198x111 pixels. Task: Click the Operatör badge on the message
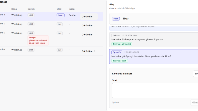(x=117, y=52)
